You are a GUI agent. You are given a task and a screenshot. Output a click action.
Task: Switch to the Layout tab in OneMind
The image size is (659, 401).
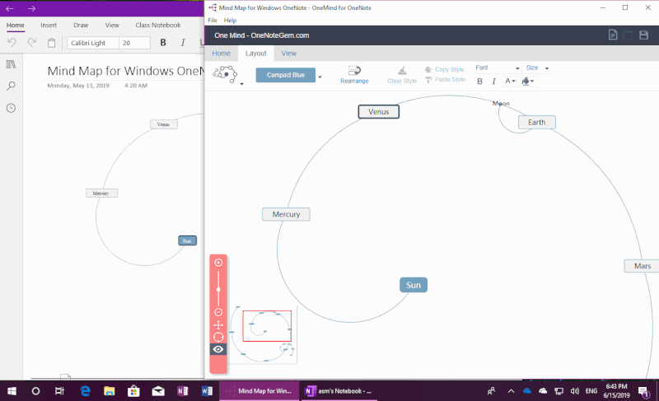256,54
